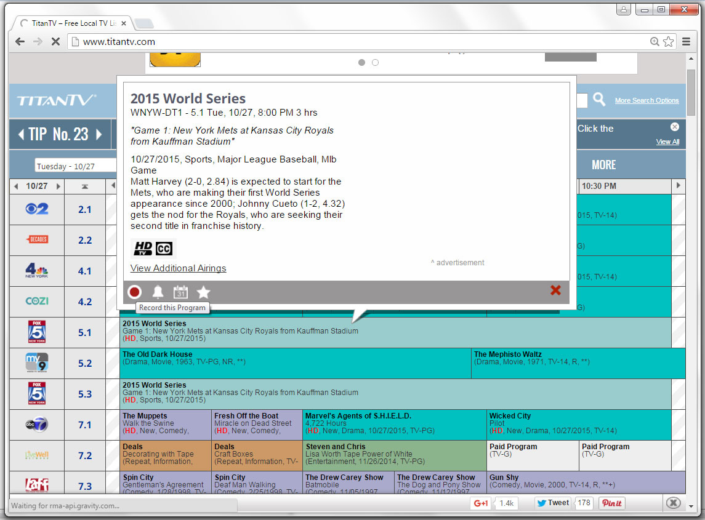Close the social share bar X
Viewport: 705px width, 520px height.
coord(673,503)
